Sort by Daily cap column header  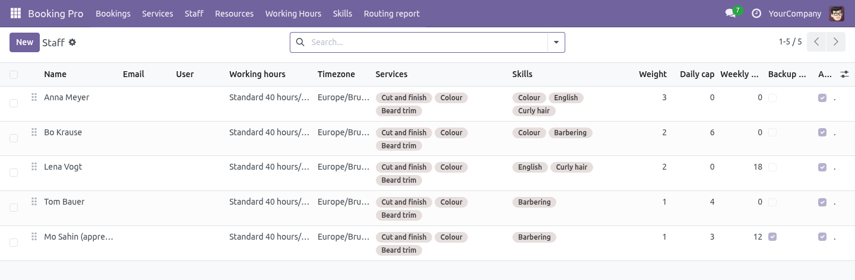pos(697,74)
